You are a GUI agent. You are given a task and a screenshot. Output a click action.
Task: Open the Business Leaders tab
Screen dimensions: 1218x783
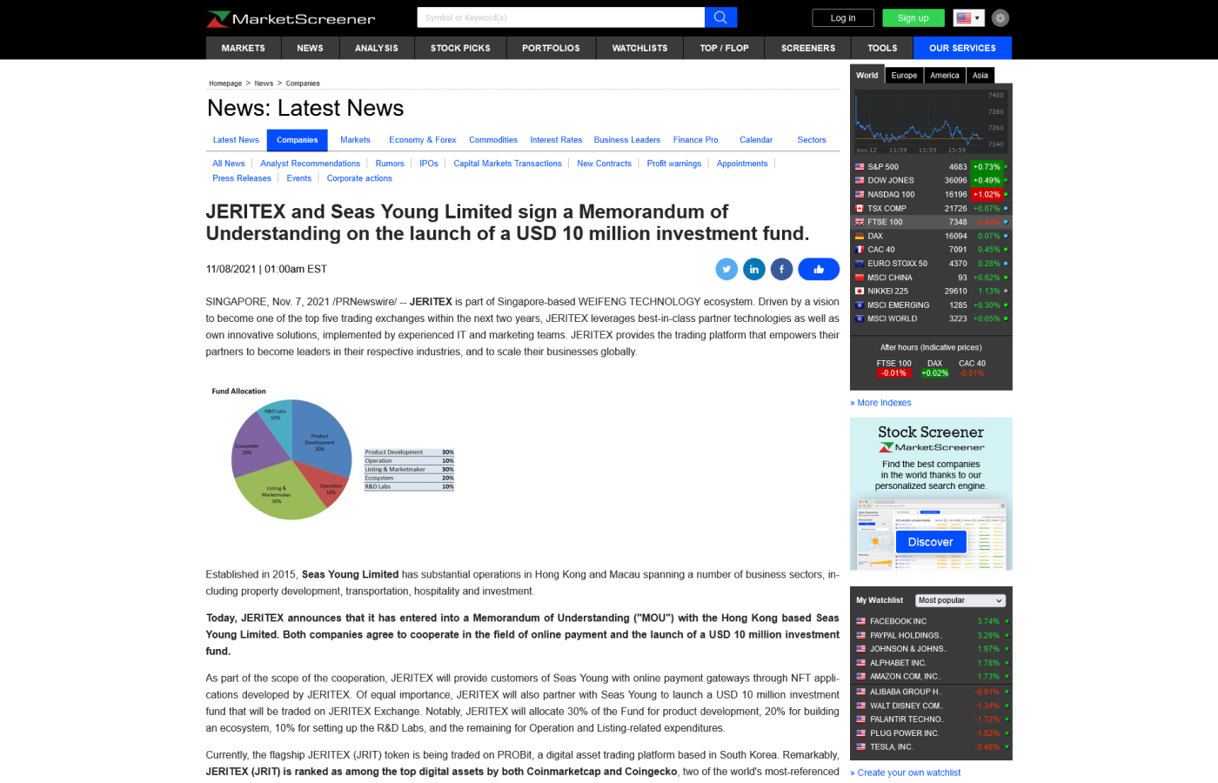click(627, 140)
